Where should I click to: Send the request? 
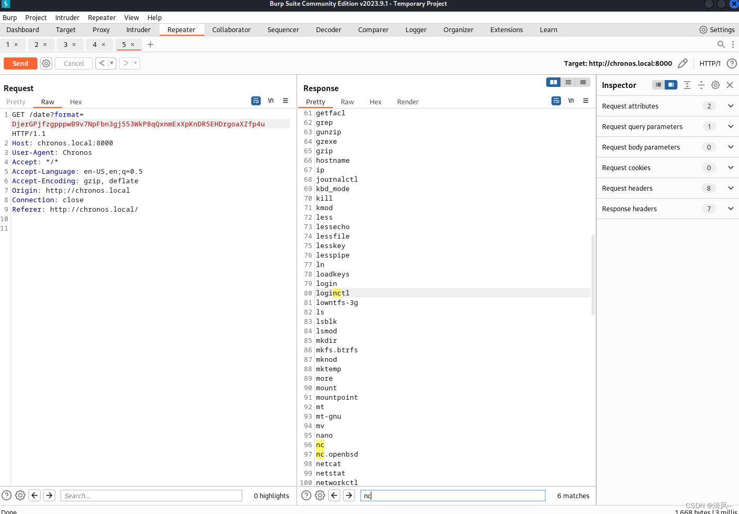[21, 63]
